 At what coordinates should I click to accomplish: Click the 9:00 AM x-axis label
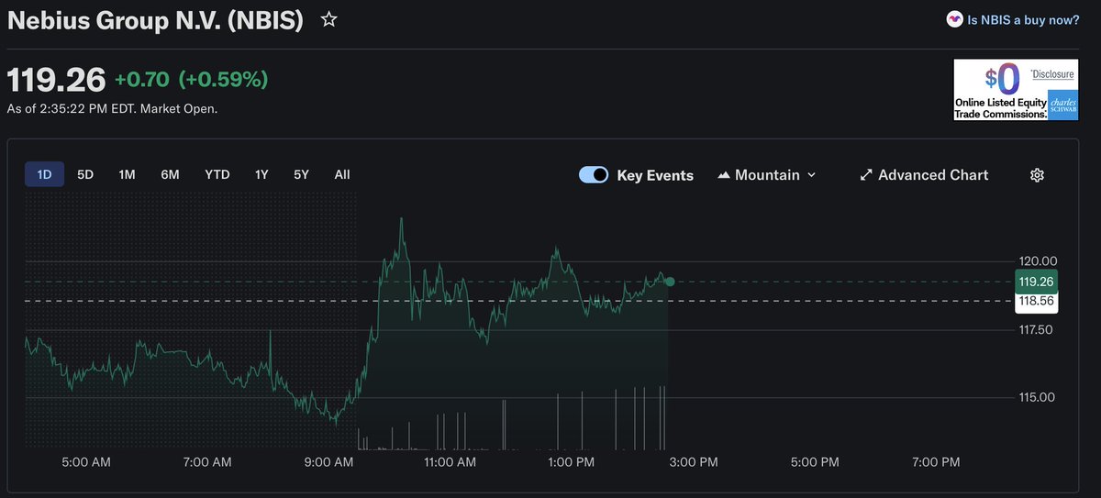pos(329,462)
